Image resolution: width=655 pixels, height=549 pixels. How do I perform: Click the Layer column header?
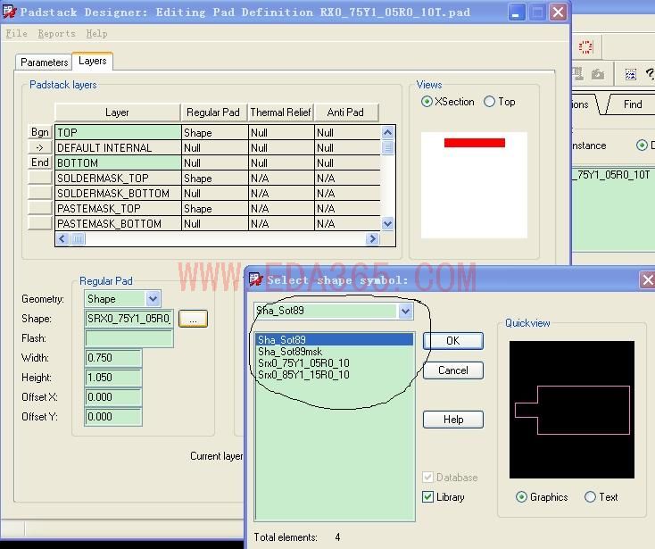pos(118,112)
